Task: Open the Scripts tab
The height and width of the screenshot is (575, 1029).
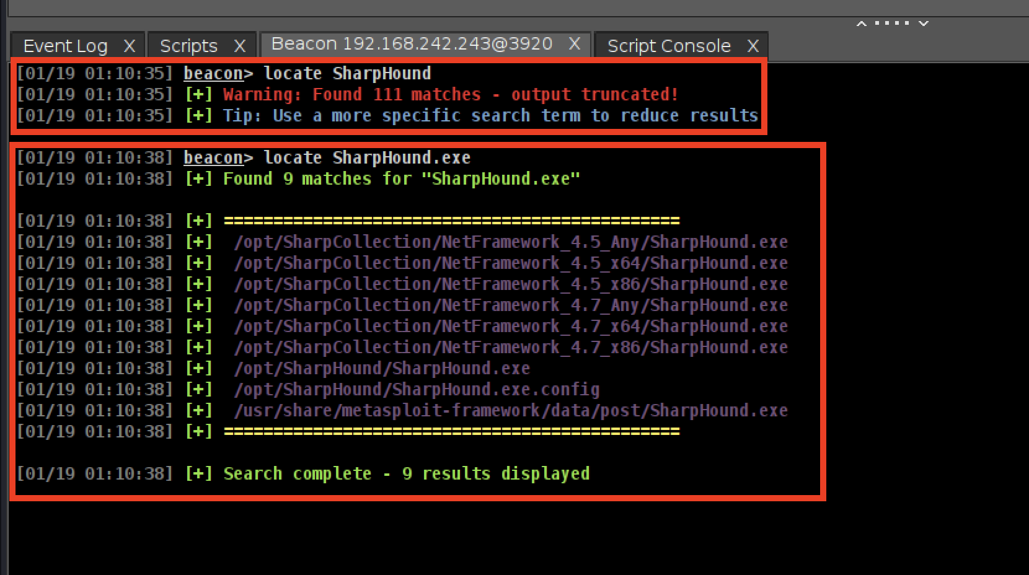Action: [x=188, y=46]
